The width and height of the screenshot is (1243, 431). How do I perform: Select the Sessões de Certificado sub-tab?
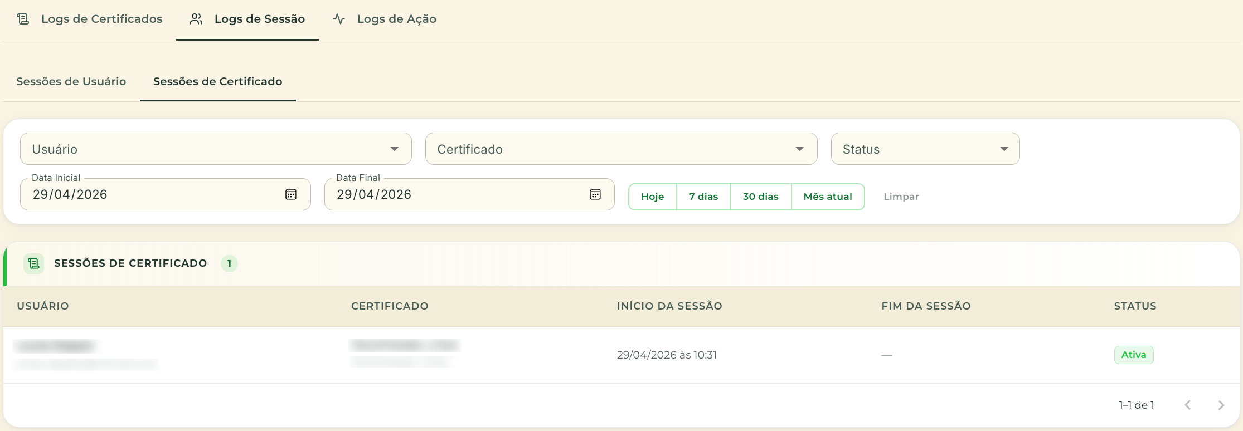(x=218, y=81)
